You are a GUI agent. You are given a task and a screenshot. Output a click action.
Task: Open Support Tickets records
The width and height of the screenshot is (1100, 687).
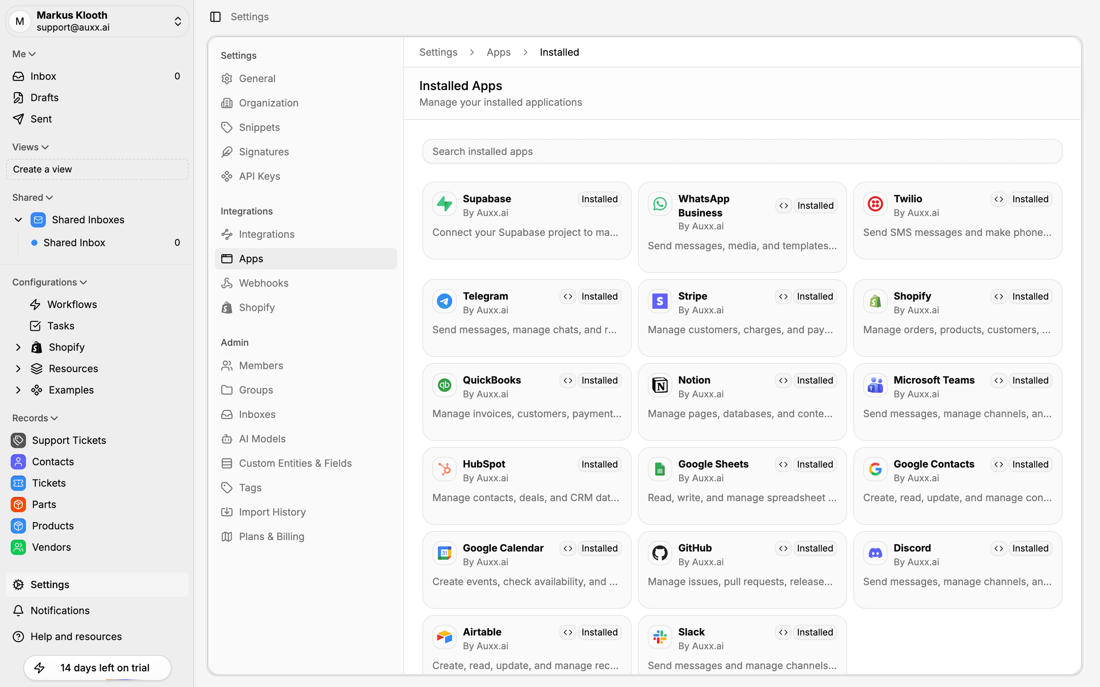click(x=97, y=440)
